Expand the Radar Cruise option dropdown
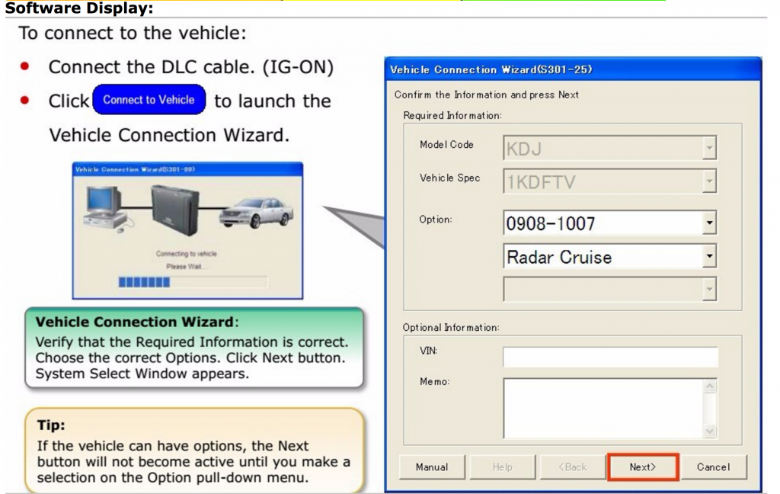This screenshot has width=780, height=494. (x=709, y=257)
